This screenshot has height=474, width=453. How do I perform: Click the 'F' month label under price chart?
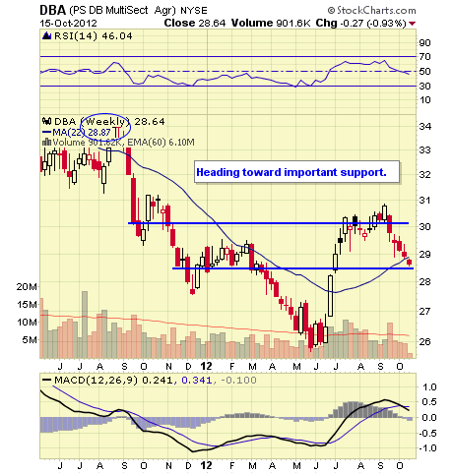coord(232,366)
